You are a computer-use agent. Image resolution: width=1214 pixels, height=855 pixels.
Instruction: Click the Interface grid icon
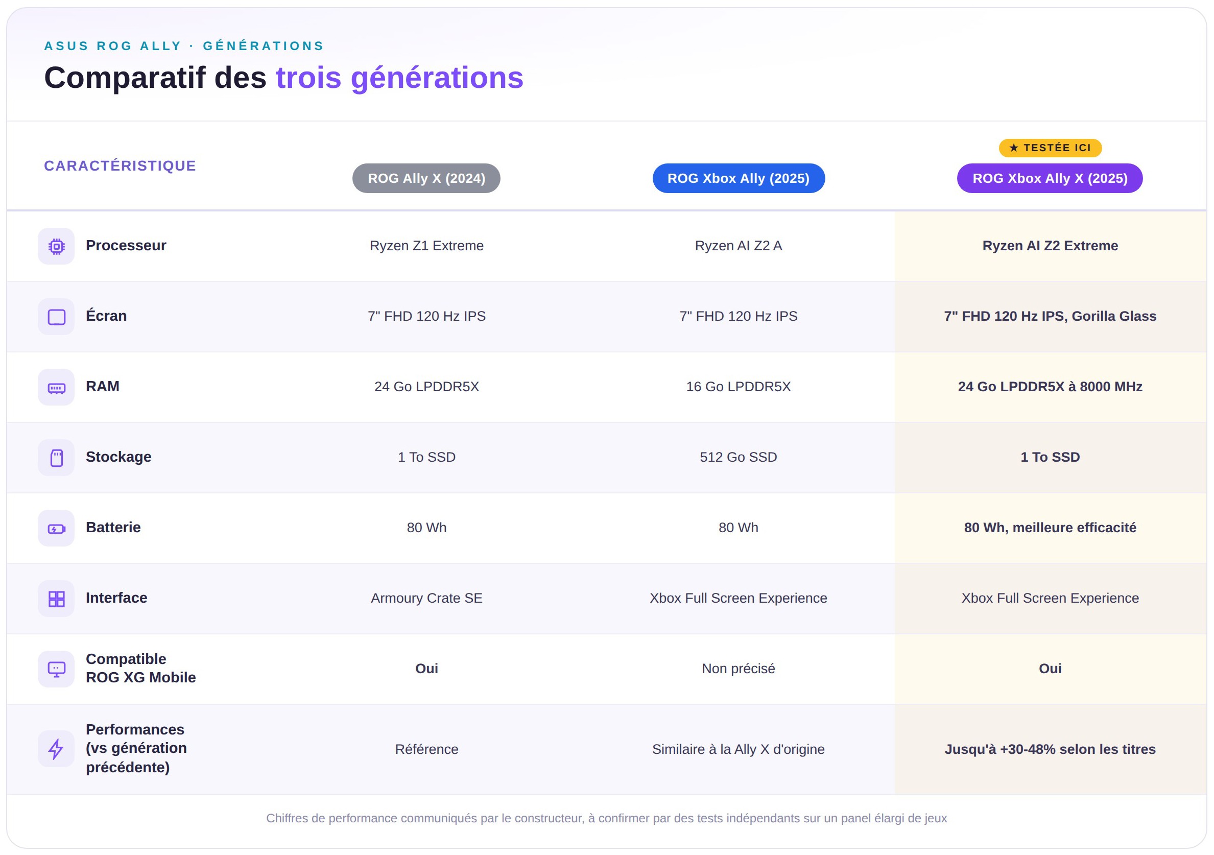click(x=56, y=599)
